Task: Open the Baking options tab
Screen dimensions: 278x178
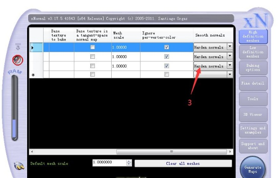Action: (x=253, y=68)
